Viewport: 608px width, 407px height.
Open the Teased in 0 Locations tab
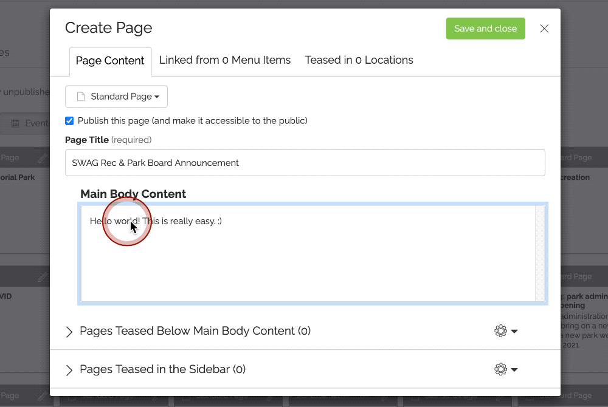click(x=359, y=60)
